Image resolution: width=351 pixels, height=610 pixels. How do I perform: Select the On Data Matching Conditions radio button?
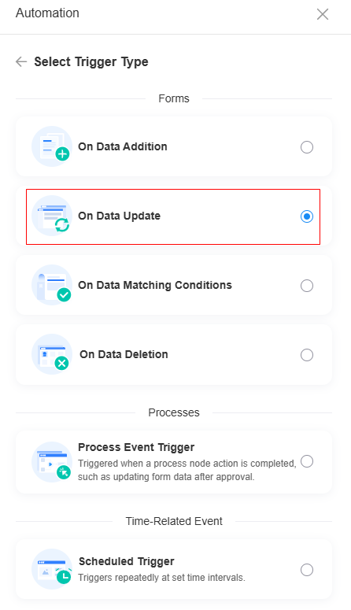coord(307,286)
